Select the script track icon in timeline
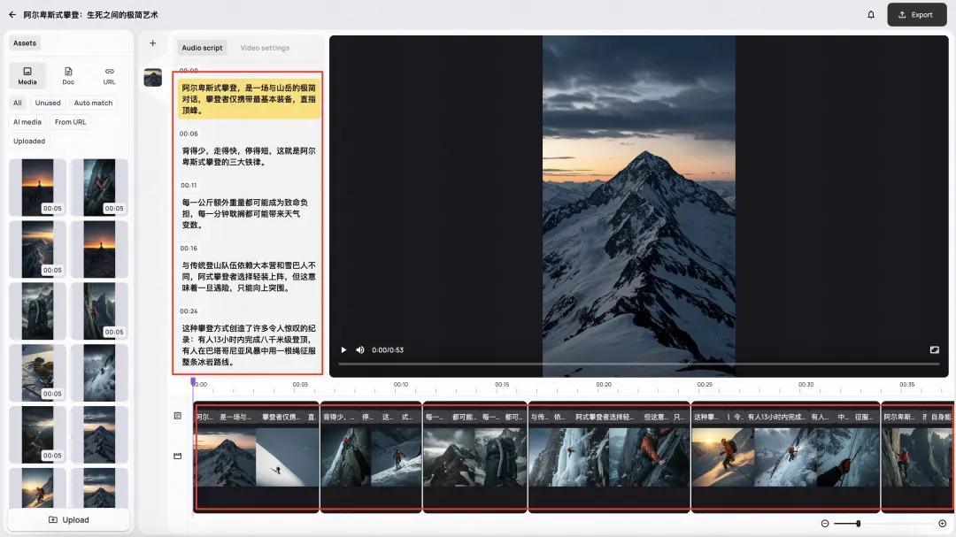This screenshot has height=537, width=956. [177, 416]
